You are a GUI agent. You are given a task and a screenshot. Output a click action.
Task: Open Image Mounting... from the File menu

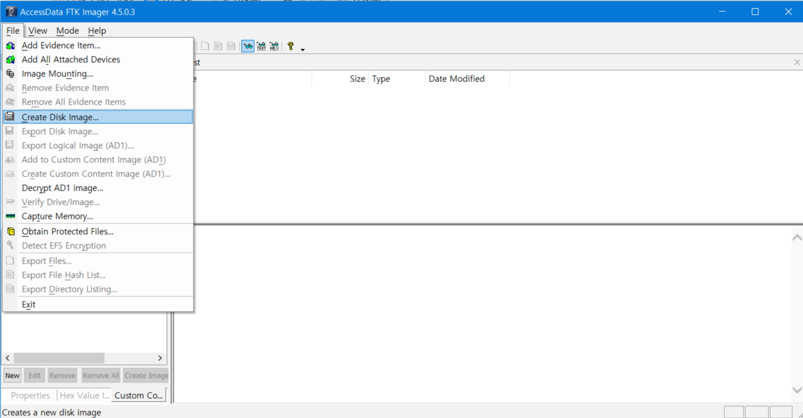click(x=98, y=74)
